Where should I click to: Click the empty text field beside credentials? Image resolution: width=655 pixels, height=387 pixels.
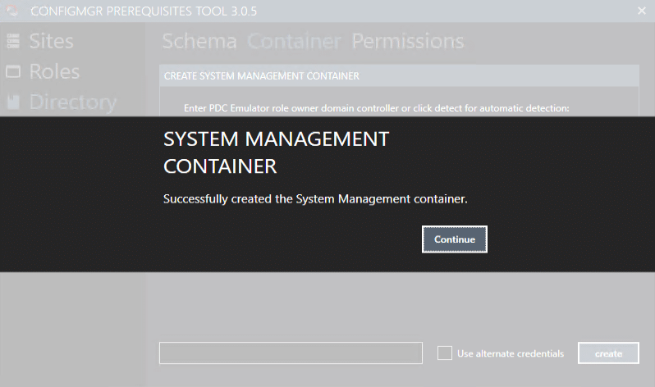tap(290, 353)
